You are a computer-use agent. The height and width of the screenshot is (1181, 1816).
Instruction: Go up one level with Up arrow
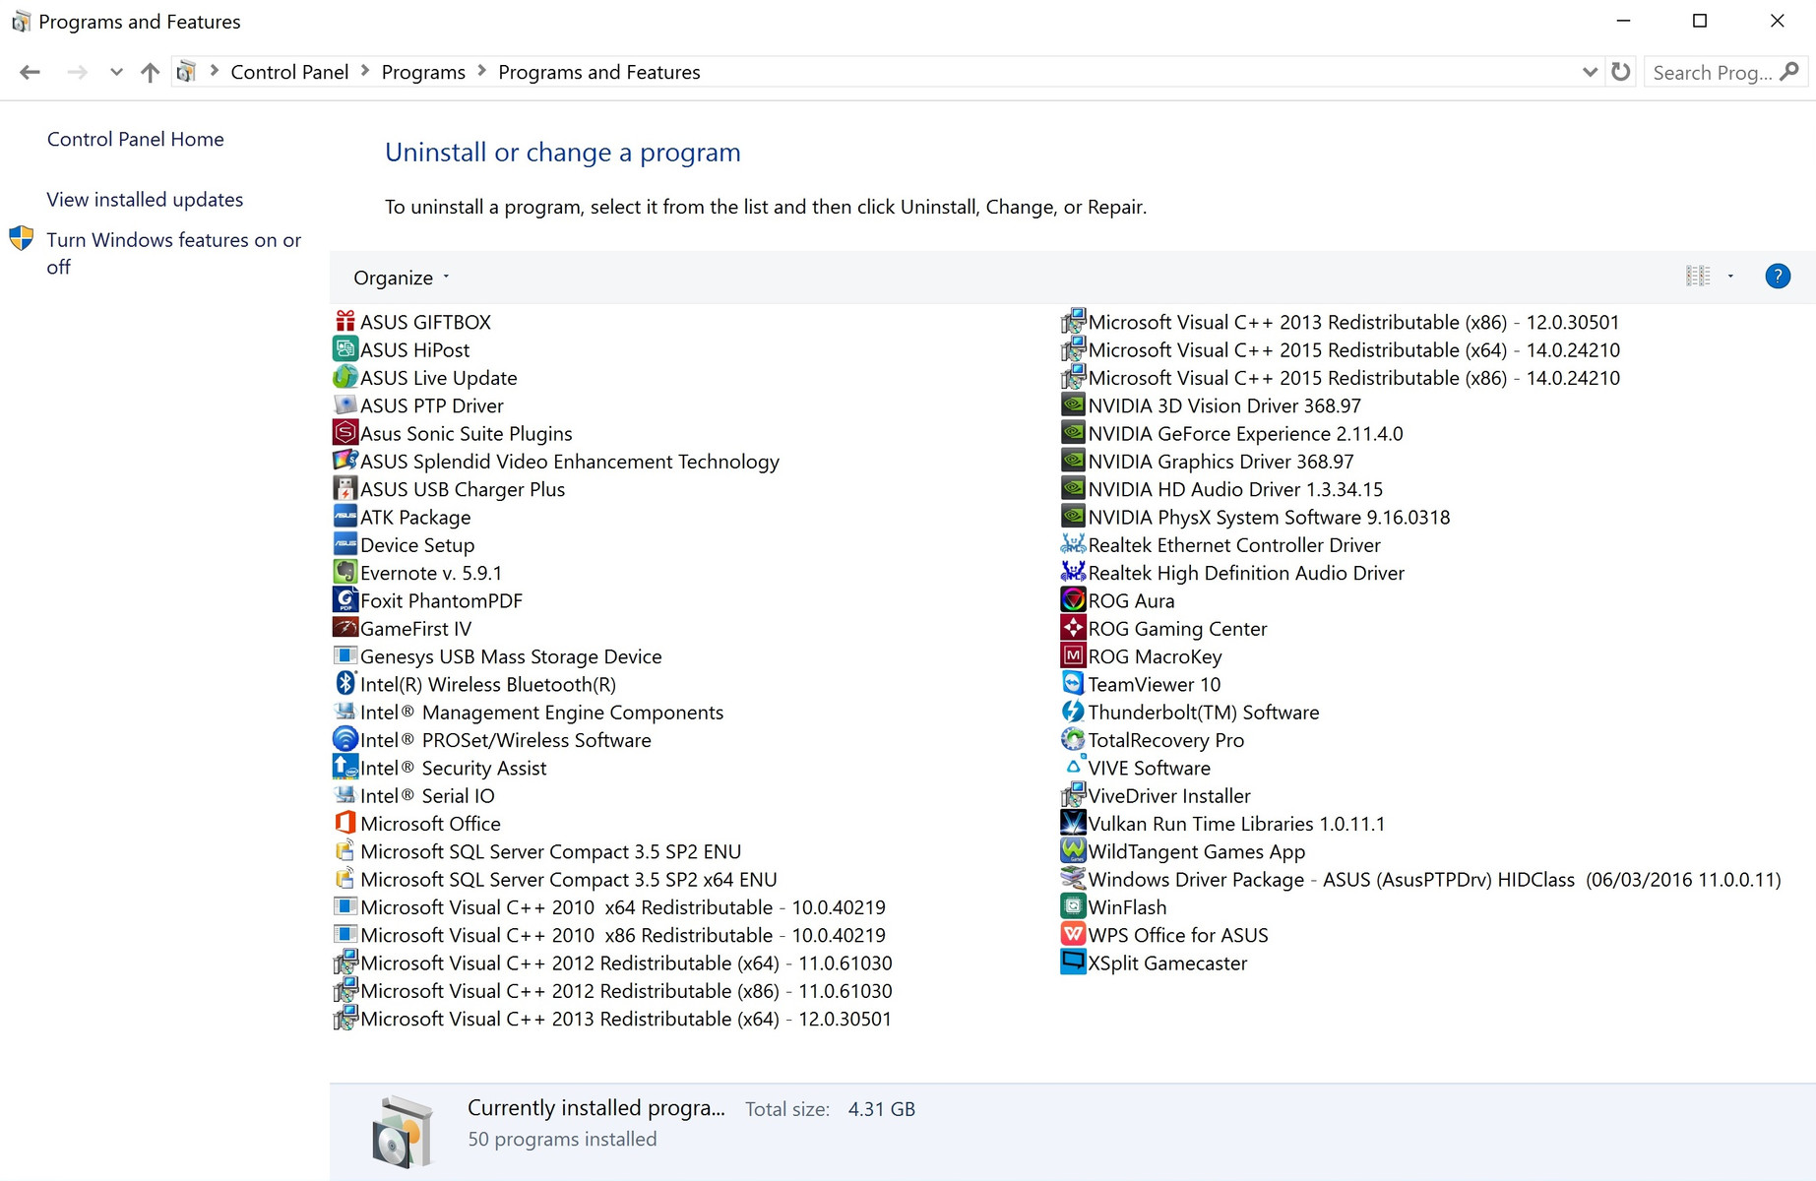tap(150, 72)
